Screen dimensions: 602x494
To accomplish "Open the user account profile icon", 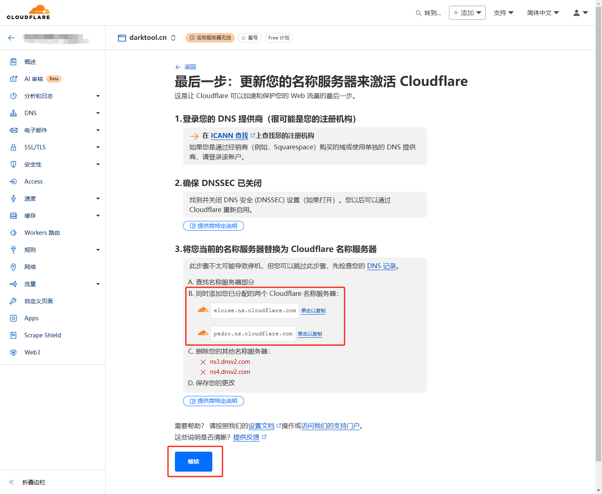I will tap(576, 13).
